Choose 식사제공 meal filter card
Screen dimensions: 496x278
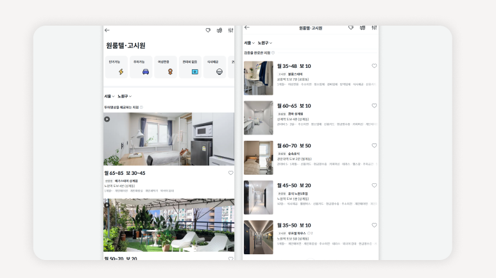(x=215, y=67)
